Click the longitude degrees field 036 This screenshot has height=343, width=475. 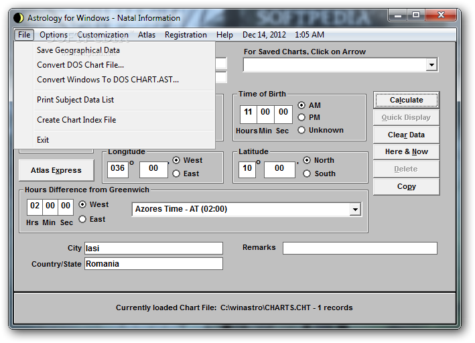tap(117, 168)
